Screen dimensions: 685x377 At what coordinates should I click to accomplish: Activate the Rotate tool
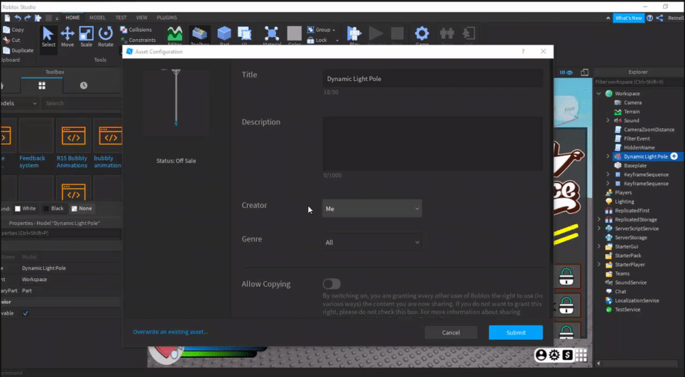pyautogui.click(x=105, y=37)
